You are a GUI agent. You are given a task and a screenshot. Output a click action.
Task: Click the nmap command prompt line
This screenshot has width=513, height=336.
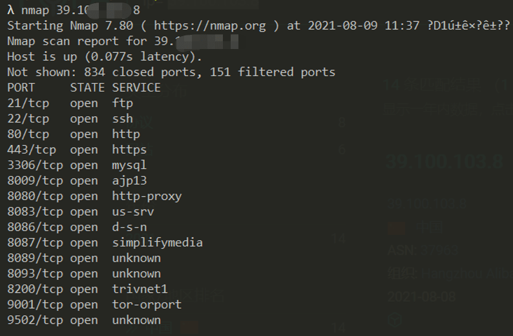[x=74, y=10]
